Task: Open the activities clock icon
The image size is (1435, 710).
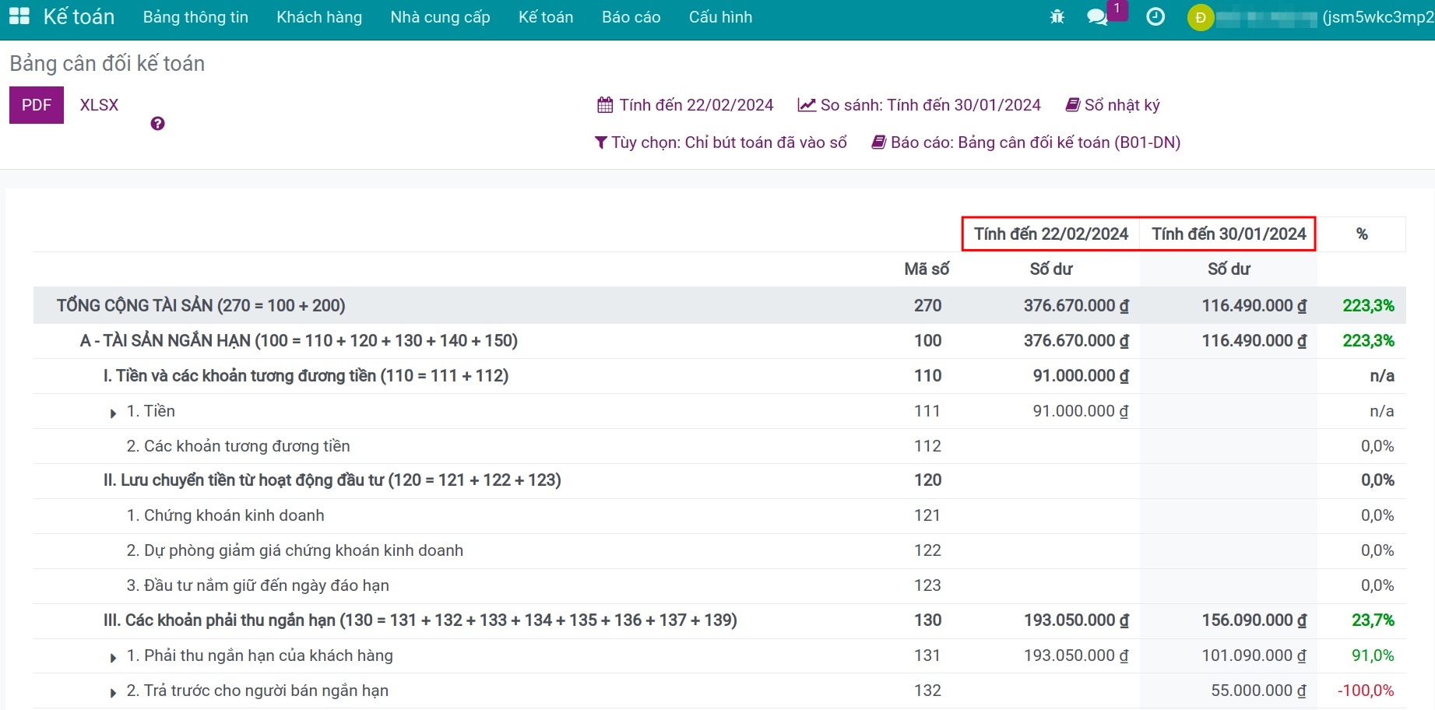Action: [x=1155, y=16]
